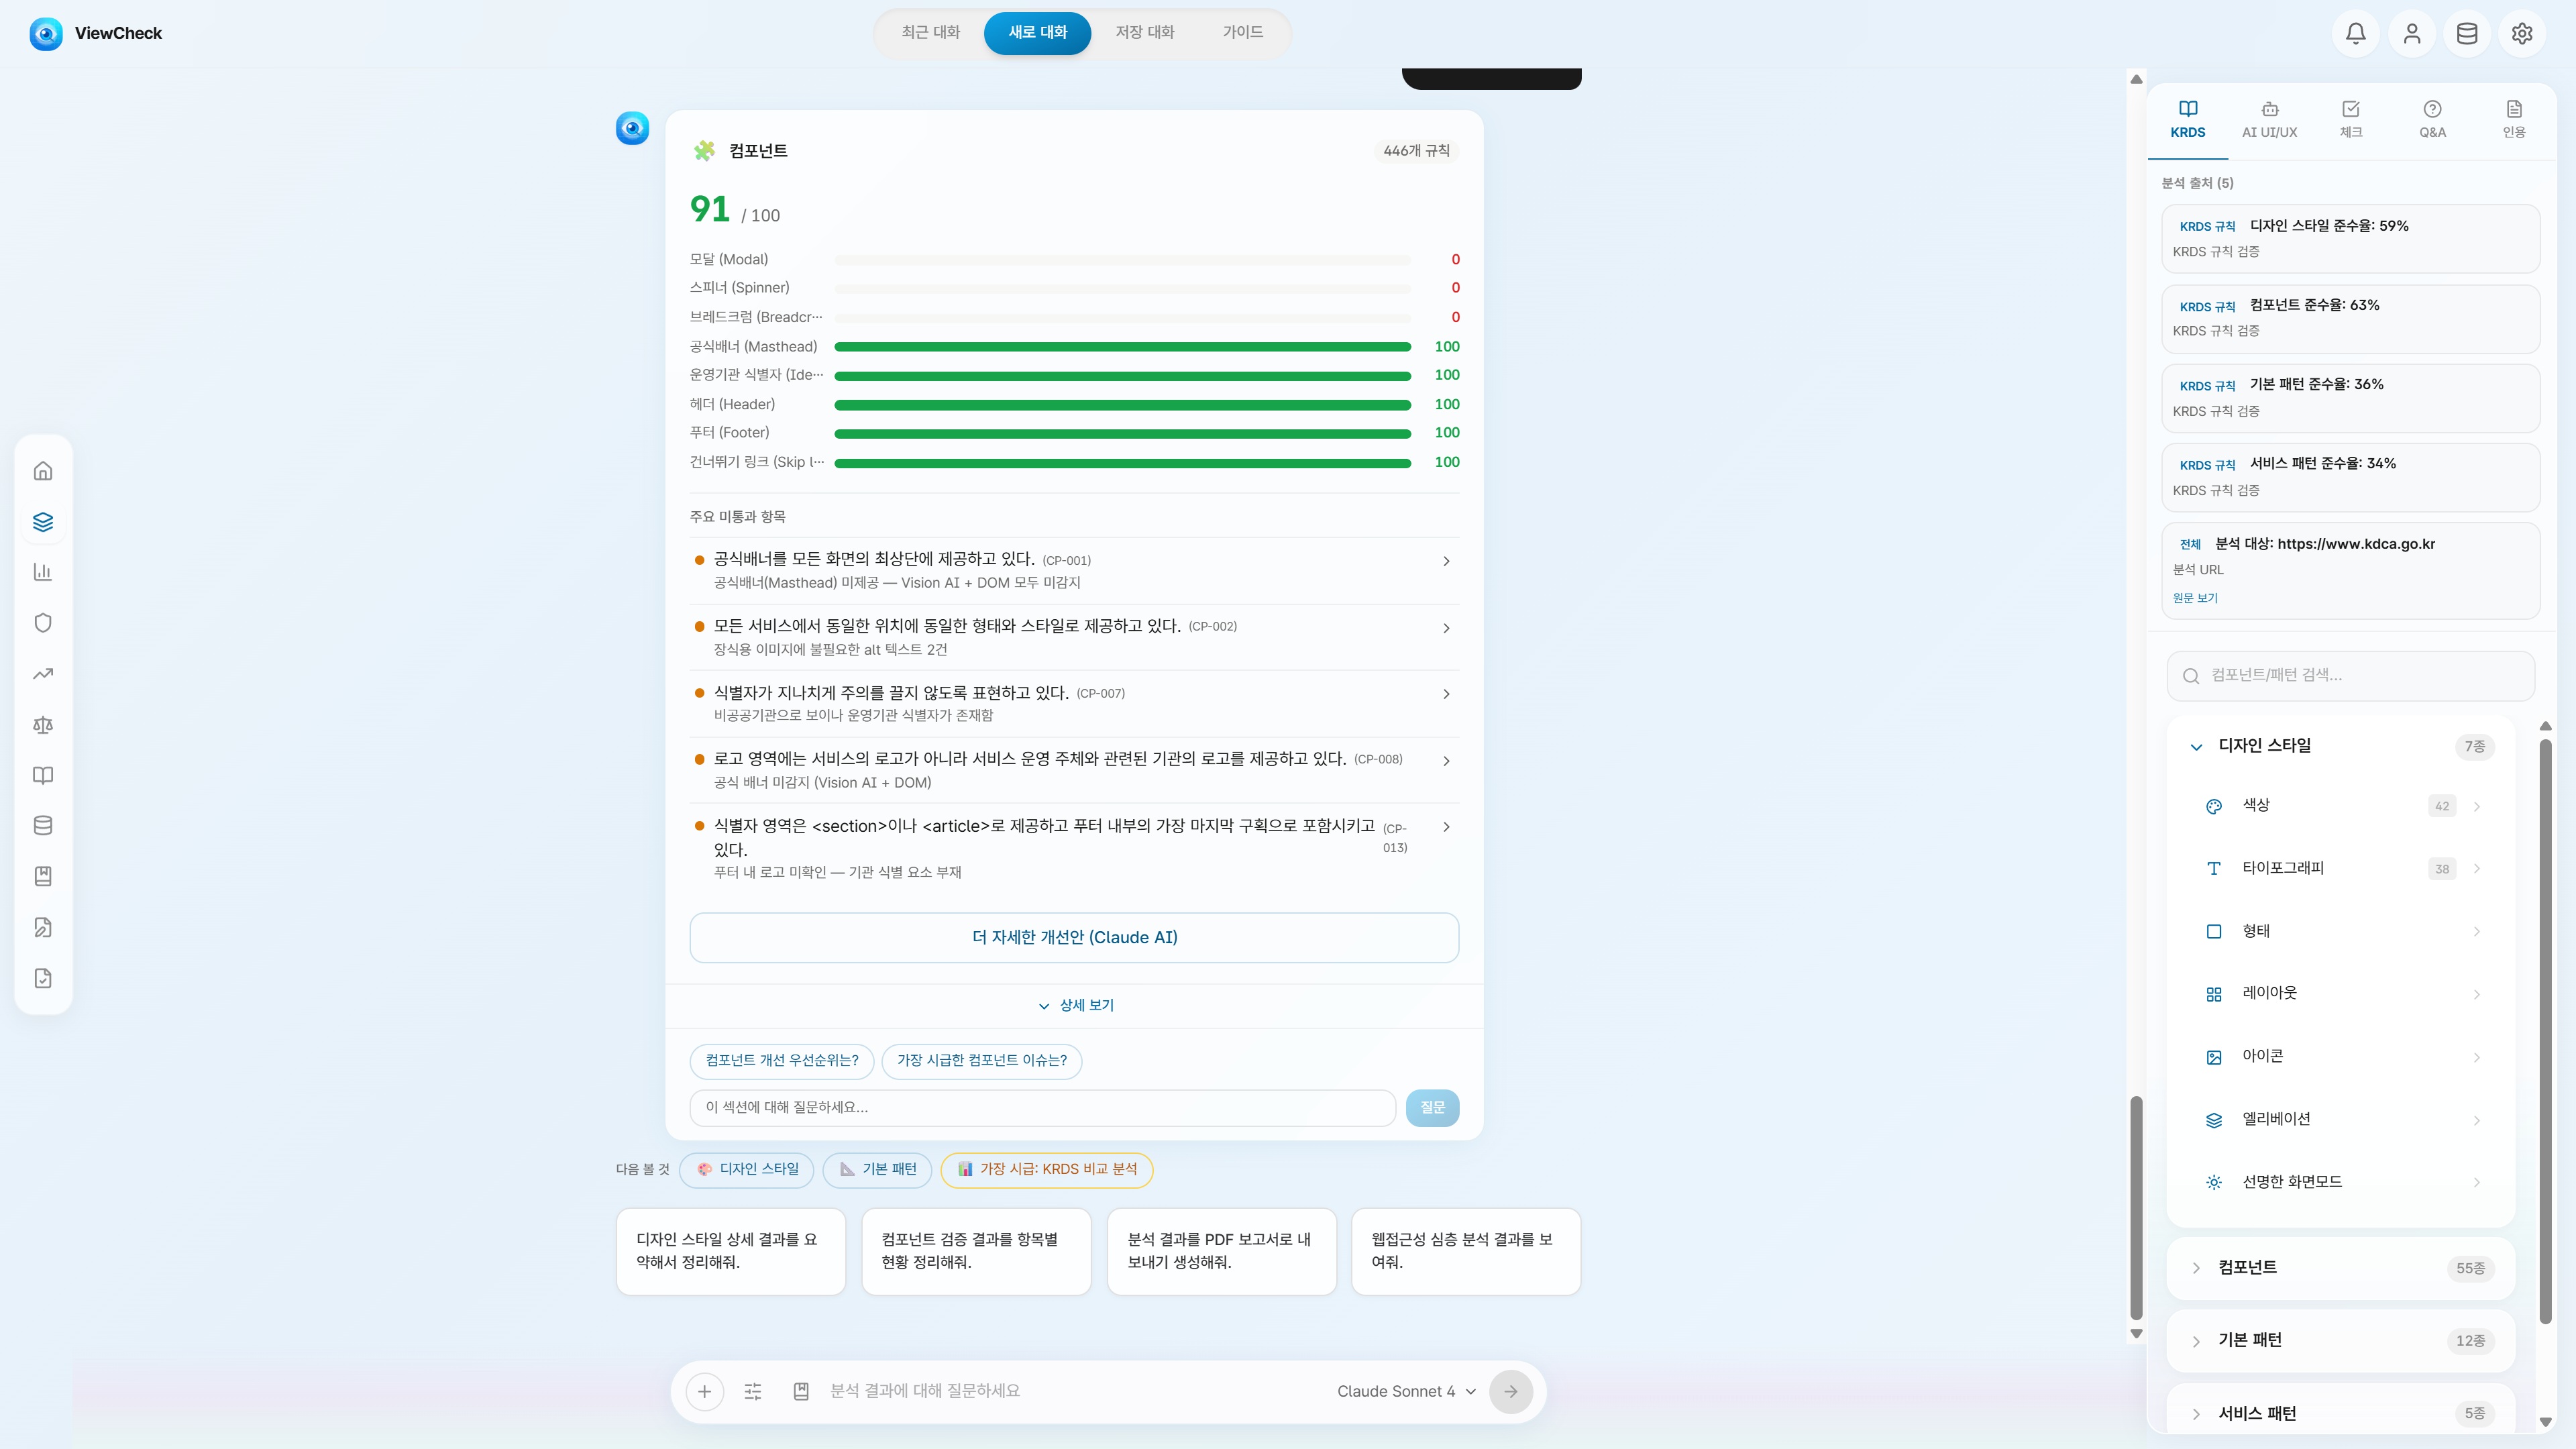This screenshot has height=1449, width=2576.
Task: Select the layers icon in left sidebar
Action: (x=43, y=521)
